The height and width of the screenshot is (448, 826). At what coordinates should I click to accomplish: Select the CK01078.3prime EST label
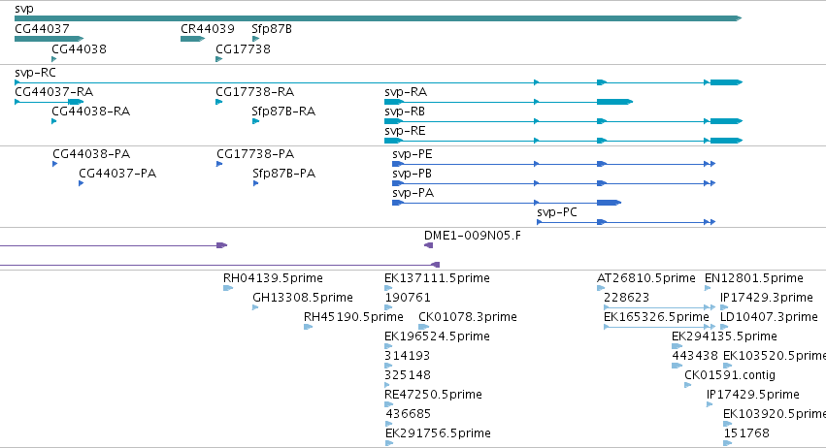pyautogui.click(x=468, y=317)
